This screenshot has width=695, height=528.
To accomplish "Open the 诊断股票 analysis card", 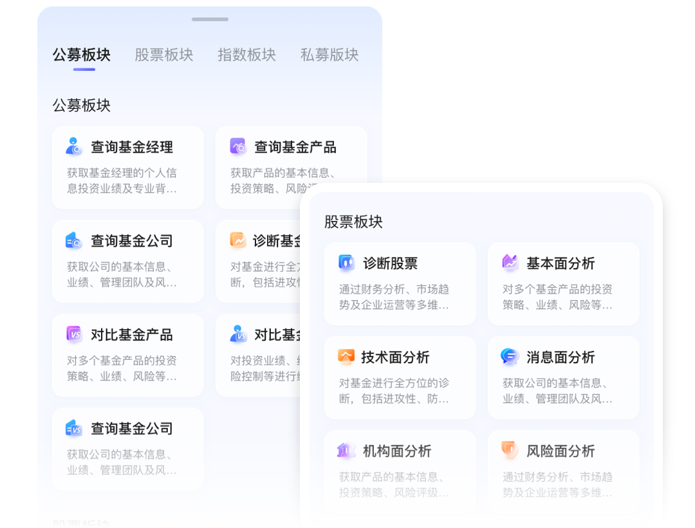I will click(400, 283).
